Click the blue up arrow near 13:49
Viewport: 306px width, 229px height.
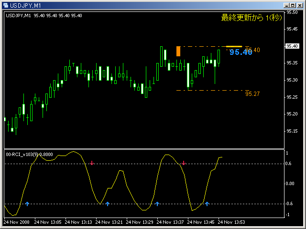pyautogui.click(x=207, y=204)
